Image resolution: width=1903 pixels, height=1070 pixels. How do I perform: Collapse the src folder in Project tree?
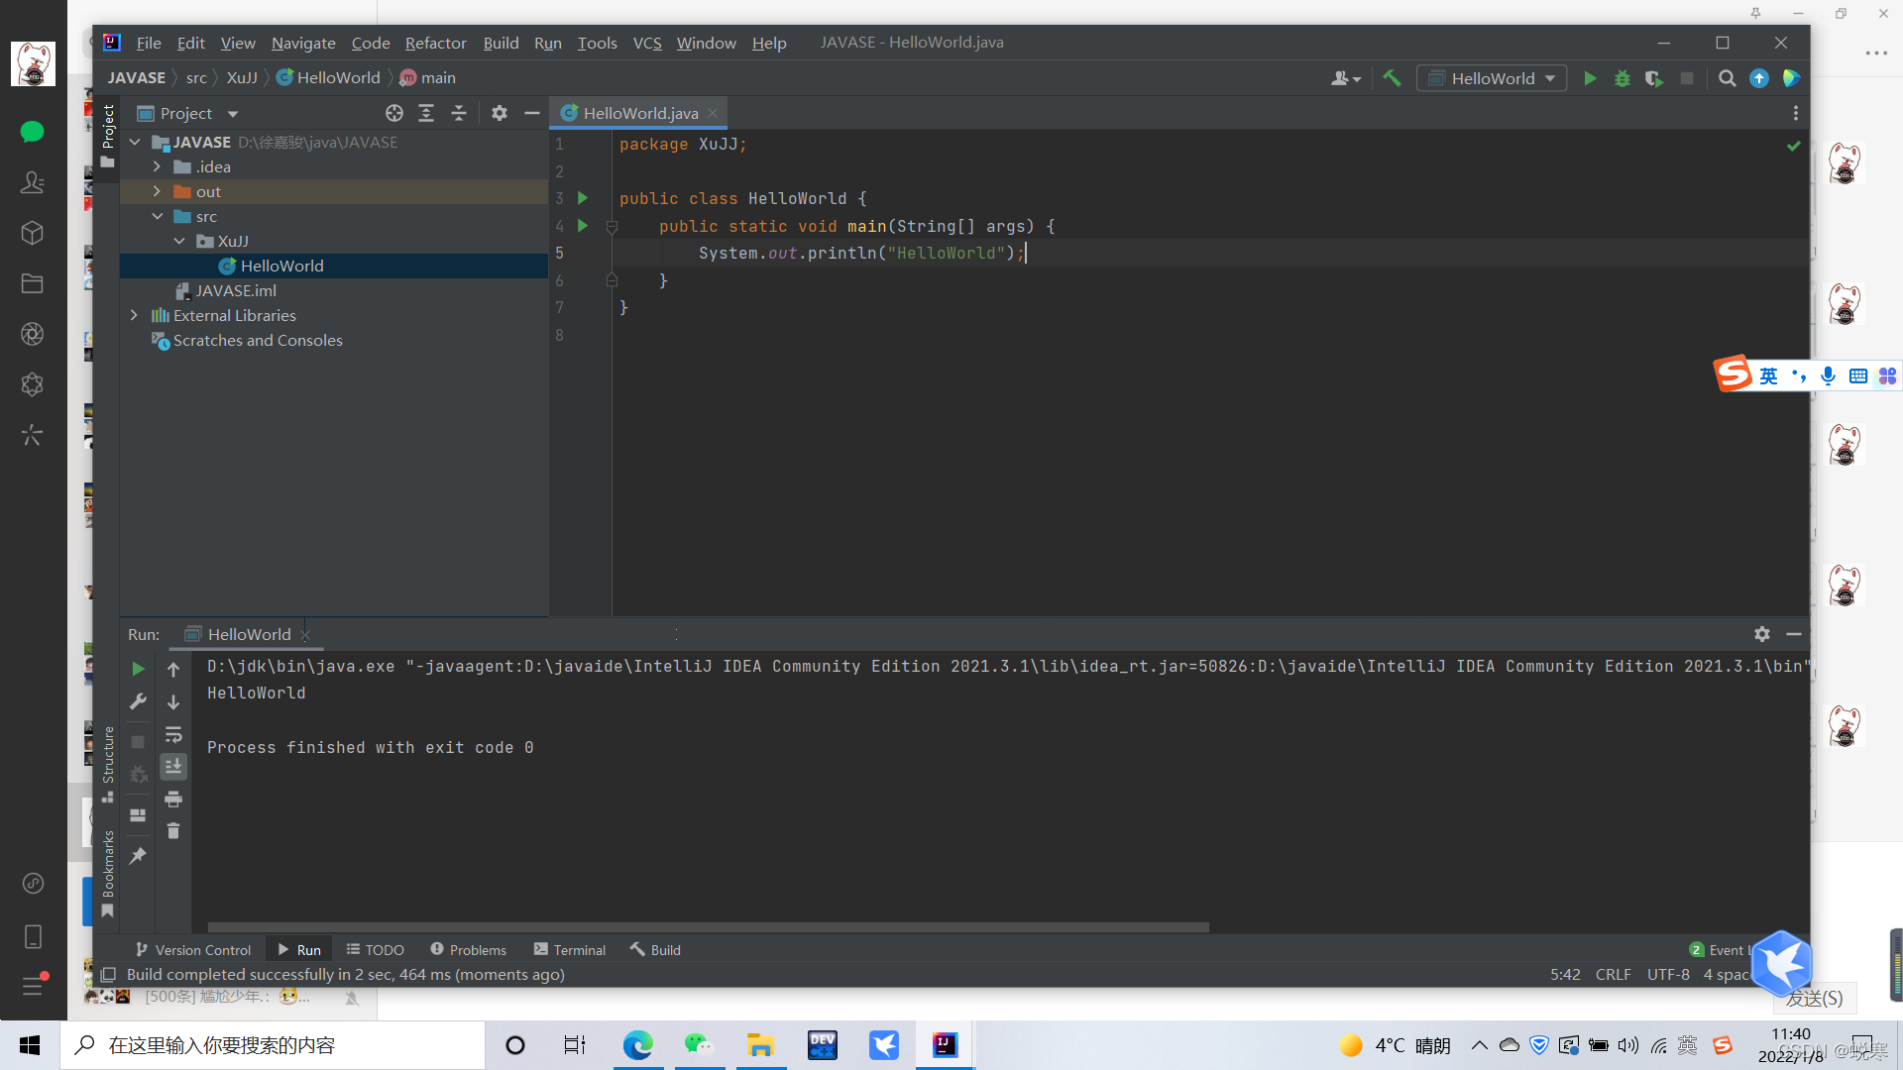click(157, 216)
